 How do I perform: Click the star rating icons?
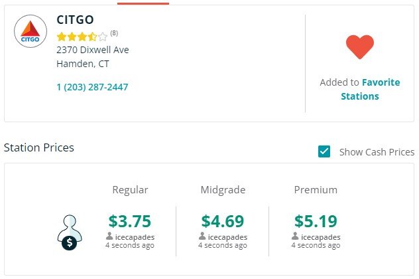pyautogui.click(x=82, y=37)
